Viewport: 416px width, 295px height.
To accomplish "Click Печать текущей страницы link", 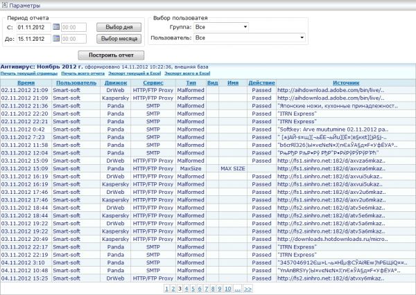I will click(x=28, y=73).
